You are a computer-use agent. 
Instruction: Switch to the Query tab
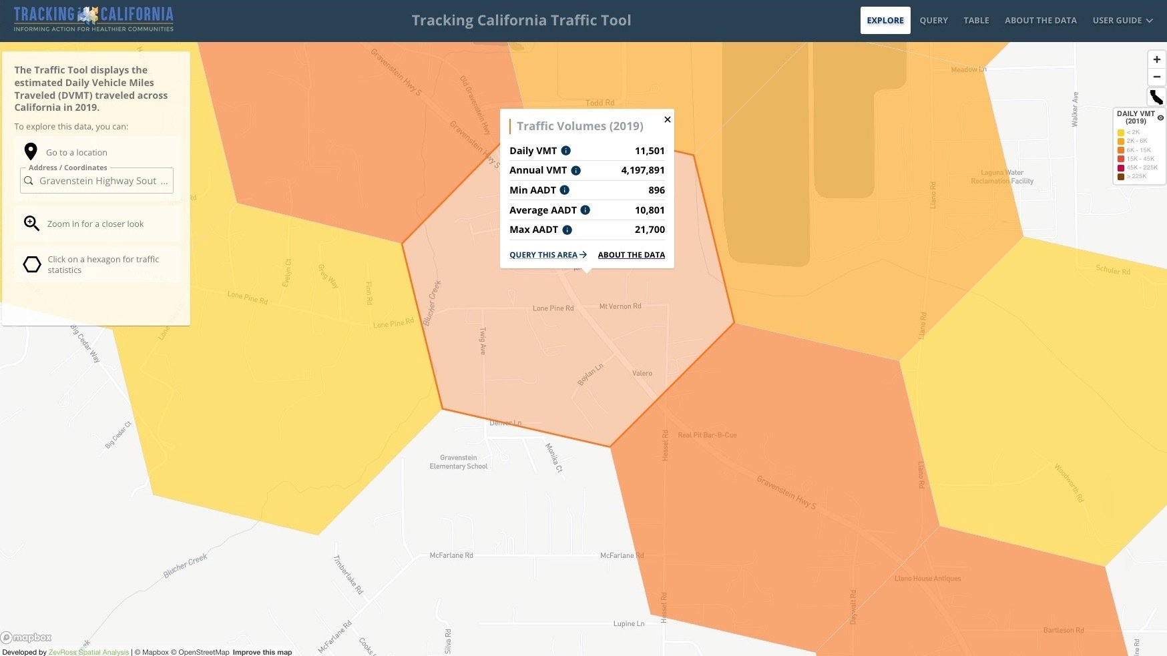933,21
